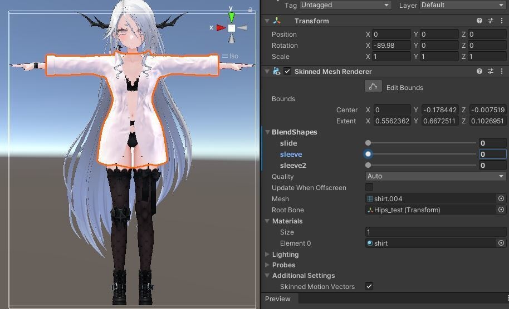Click the Preview panel options menu dots

[x=507, y=298]
